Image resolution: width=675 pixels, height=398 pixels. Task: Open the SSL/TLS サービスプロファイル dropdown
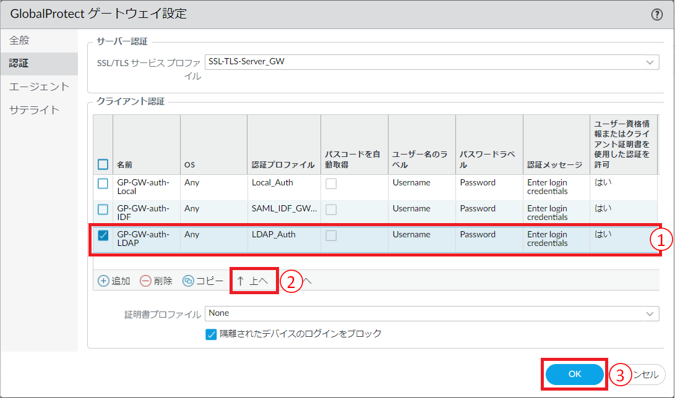(650, 62)
